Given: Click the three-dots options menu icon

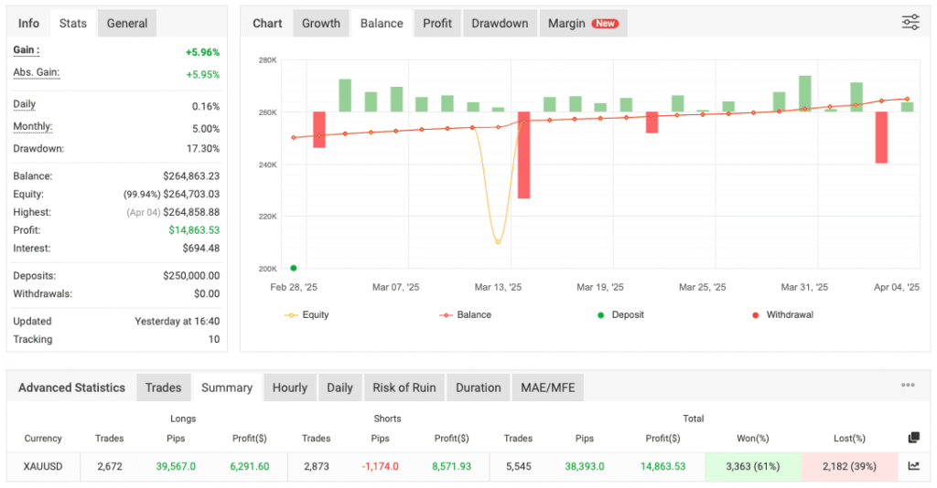Looking at the screenshot, I should (x=907, y=386).
